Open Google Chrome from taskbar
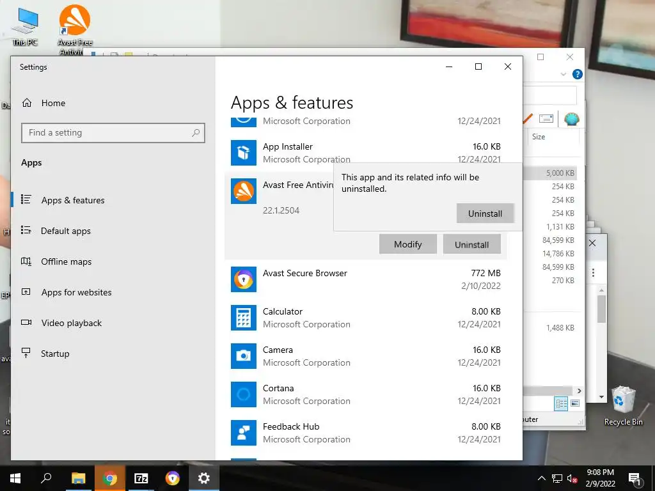Screen dimensions: 655x491 point(109,478)
